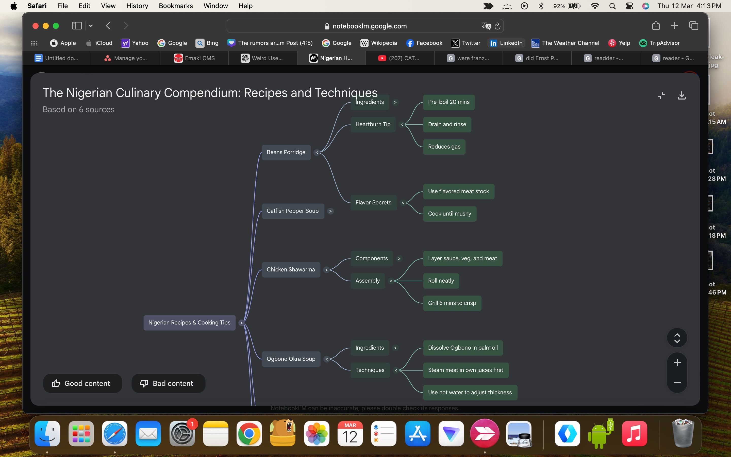Rate with Bad content button
The image size is (731, 457).
click(168, 384)
